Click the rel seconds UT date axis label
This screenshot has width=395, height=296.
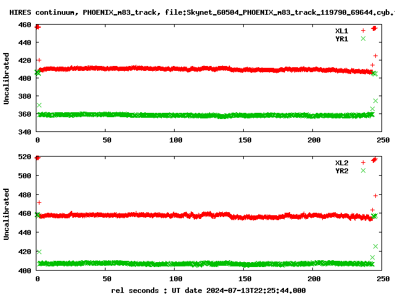pos(209,290)
